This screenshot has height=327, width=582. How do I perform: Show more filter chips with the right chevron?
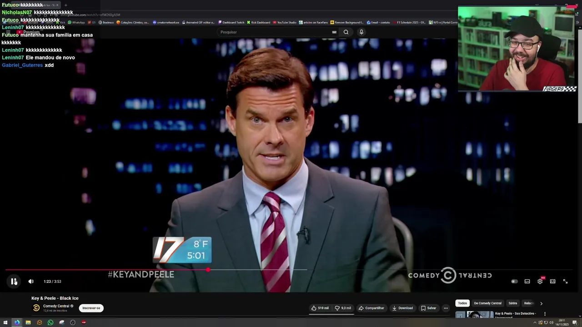541,303
